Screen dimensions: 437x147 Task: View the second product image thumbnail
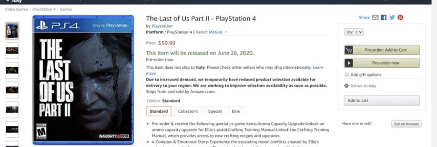tap(12, 51)
